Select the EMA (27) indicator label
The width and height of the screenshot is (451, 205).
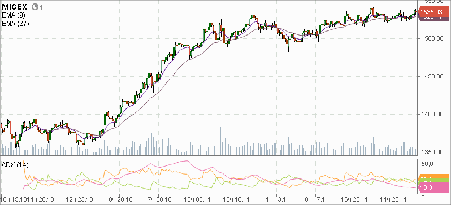15,24
